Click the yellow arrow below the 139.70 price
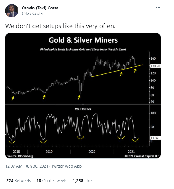174x189 pixels. click(135, 70)
